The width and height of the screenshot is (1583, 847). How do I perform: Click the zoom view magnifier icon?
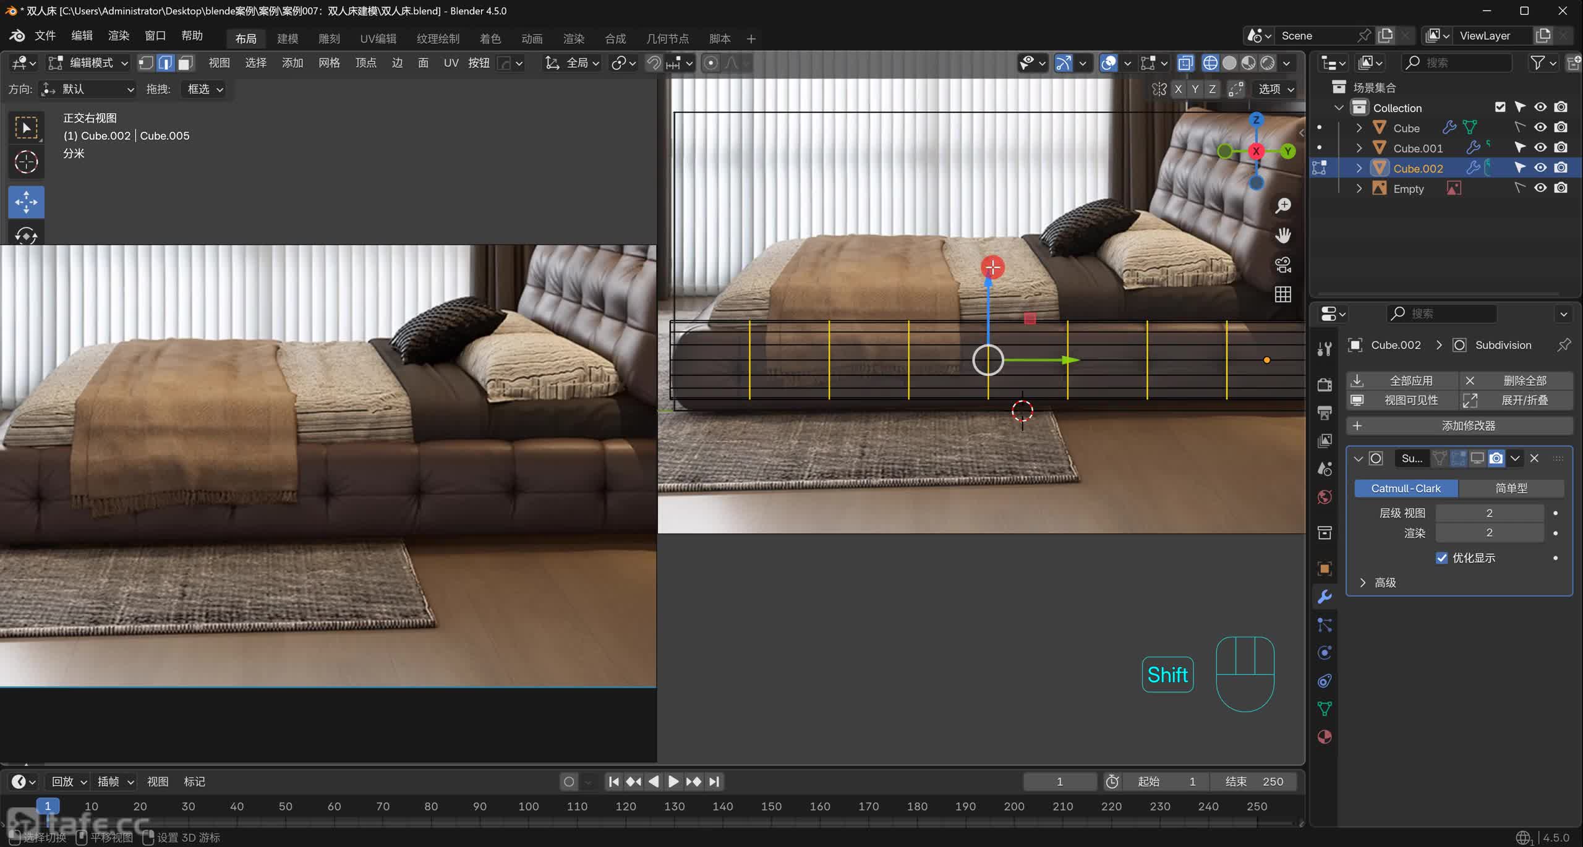point(1283,206)
